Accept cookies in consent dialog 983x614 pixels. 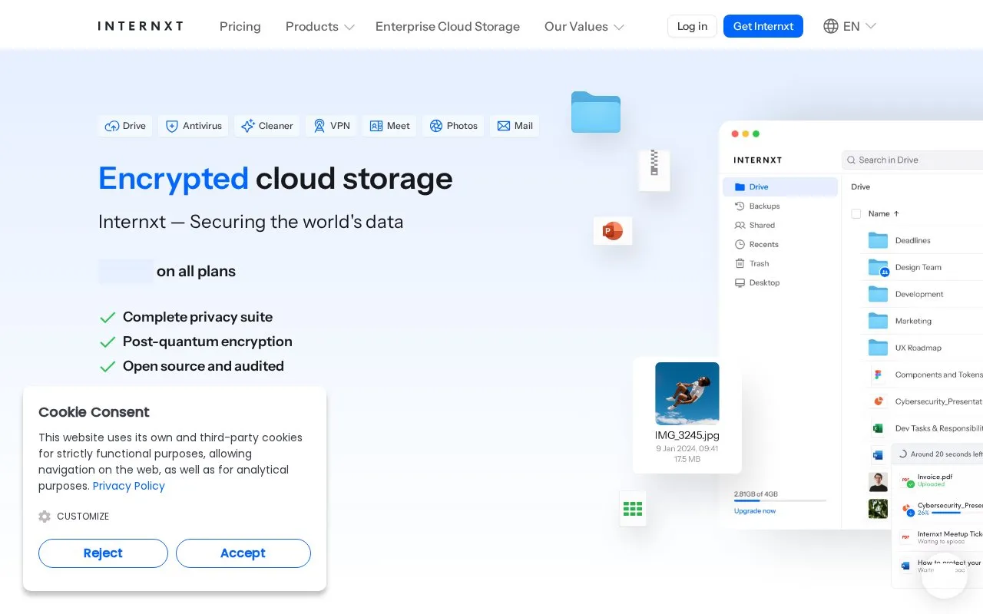point(243,553)
